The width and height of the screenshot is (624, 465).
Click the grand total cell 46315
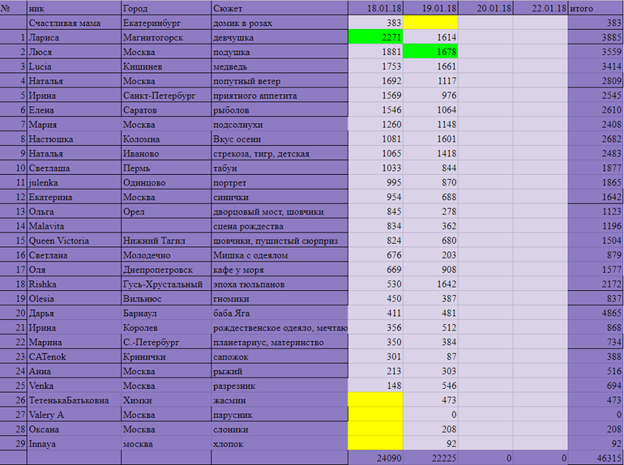(596, 458)
